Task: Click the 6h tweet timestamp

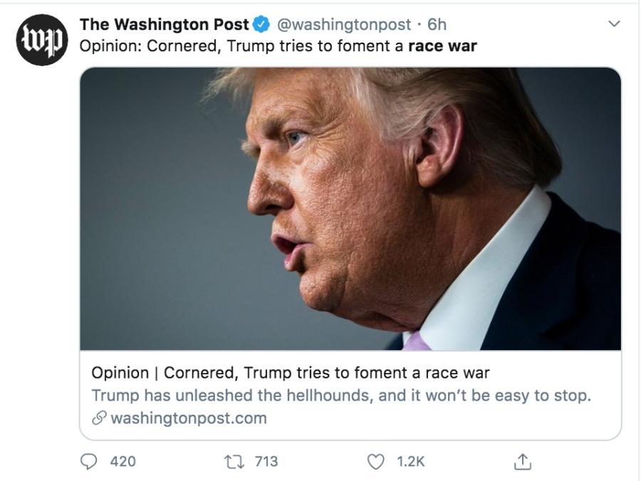Action: pos(437,24)
